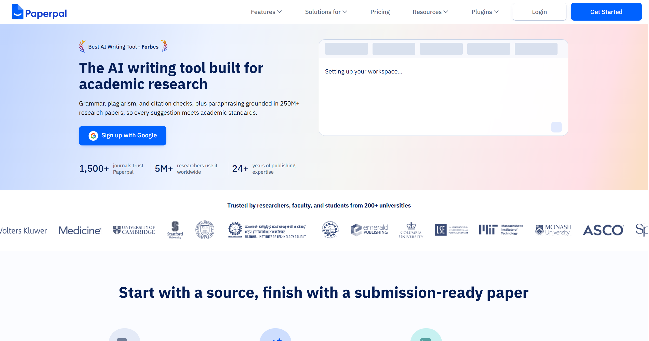Open the Plugins dropdown

(x=485, y=12)
